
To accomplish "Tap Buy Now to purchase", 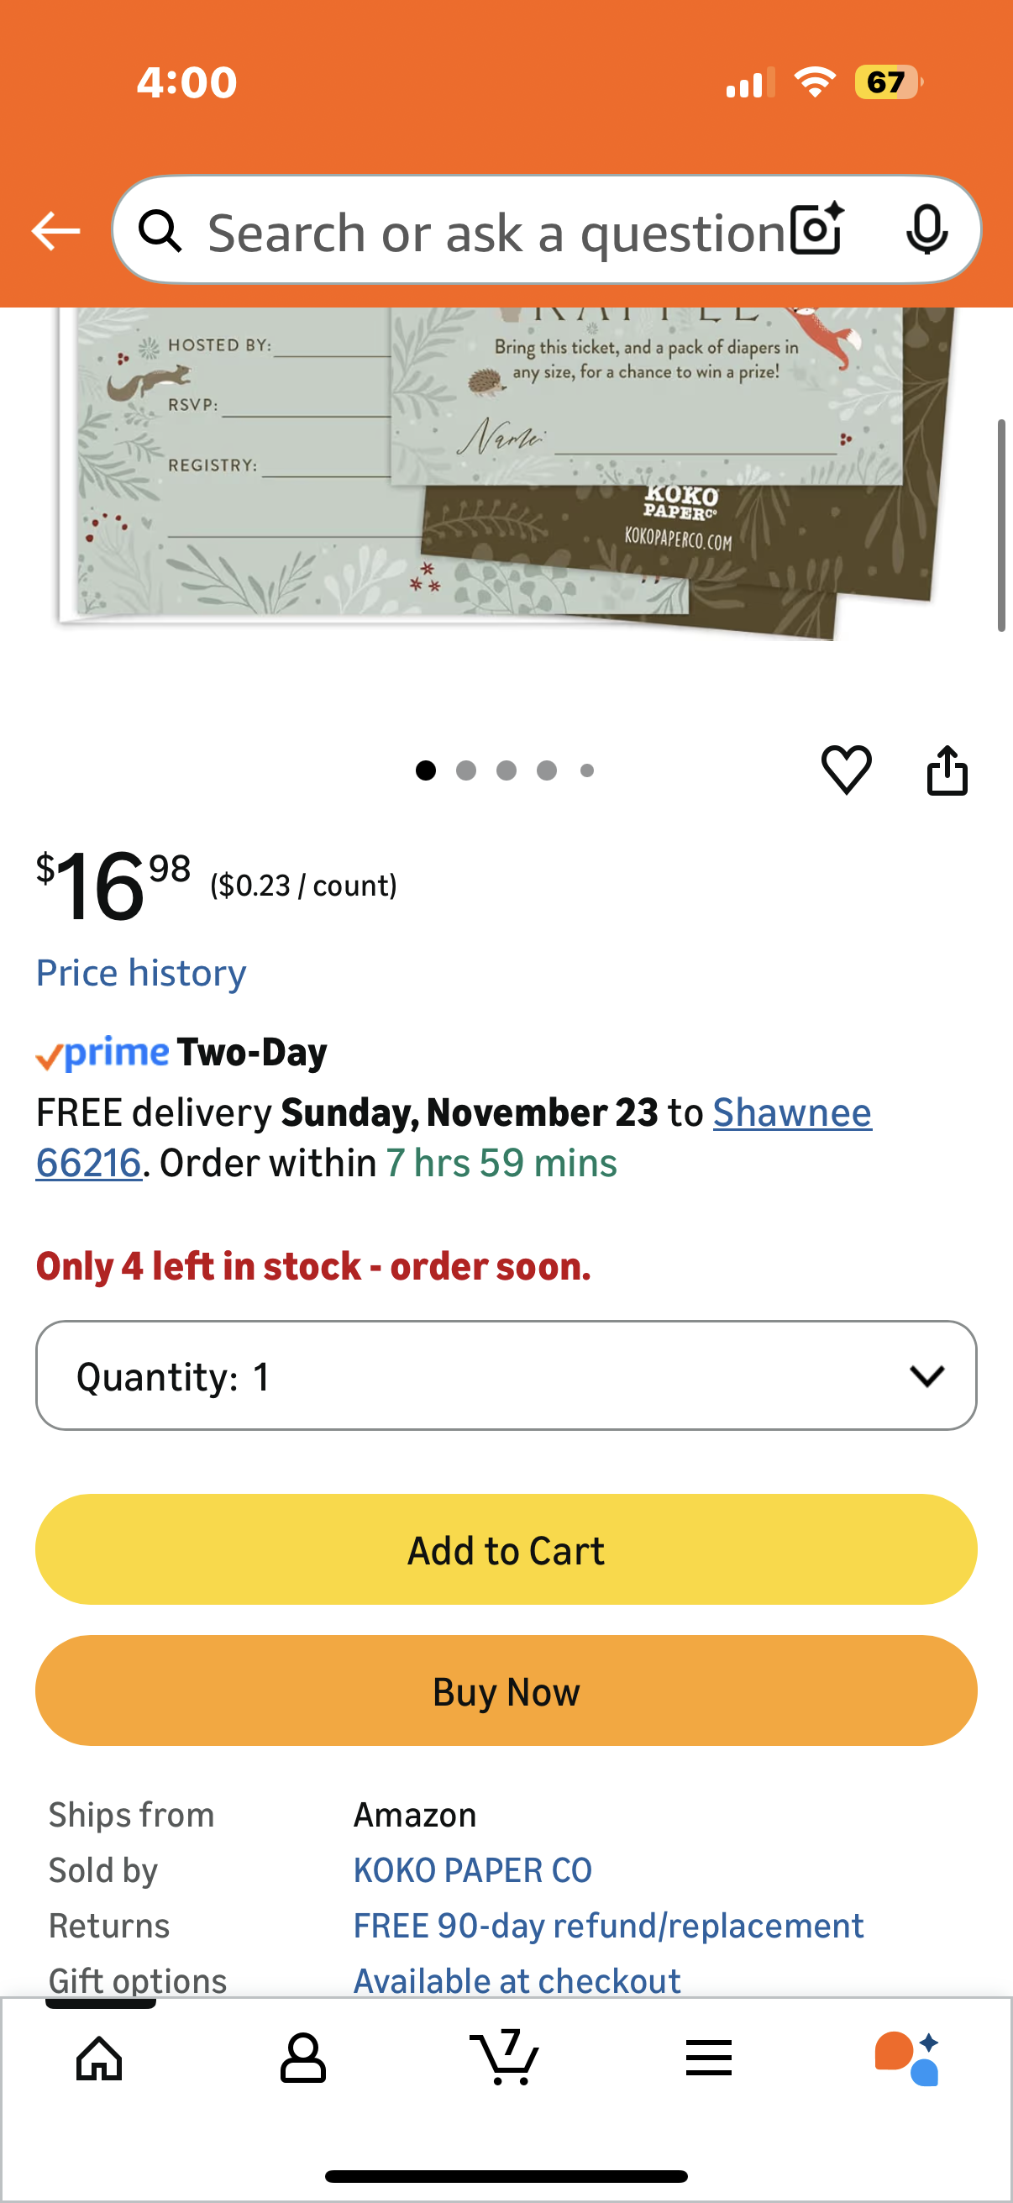I will click(506, 1690).
